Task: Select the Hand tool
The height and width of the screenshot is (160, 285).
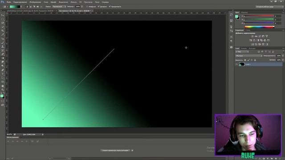Action: tap(3, 86)
